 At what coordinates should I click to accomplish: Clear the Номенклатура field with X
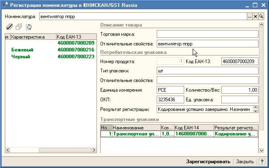tap(255, 16)
